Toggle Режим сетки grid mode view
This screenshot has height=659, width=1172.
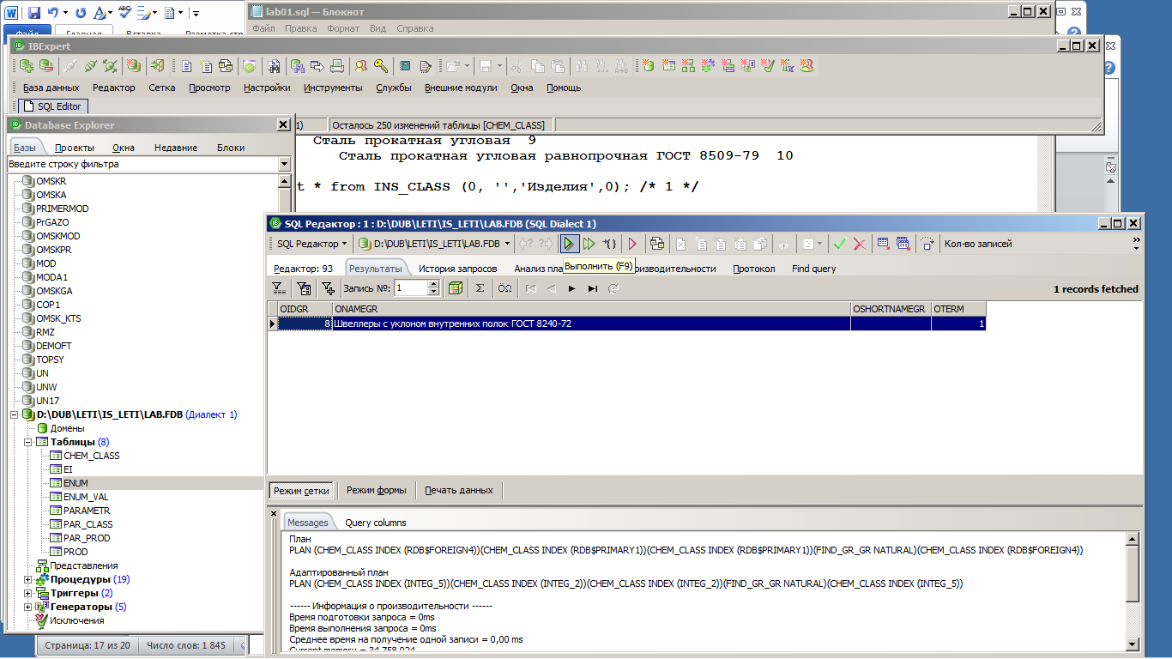(301, 490)
